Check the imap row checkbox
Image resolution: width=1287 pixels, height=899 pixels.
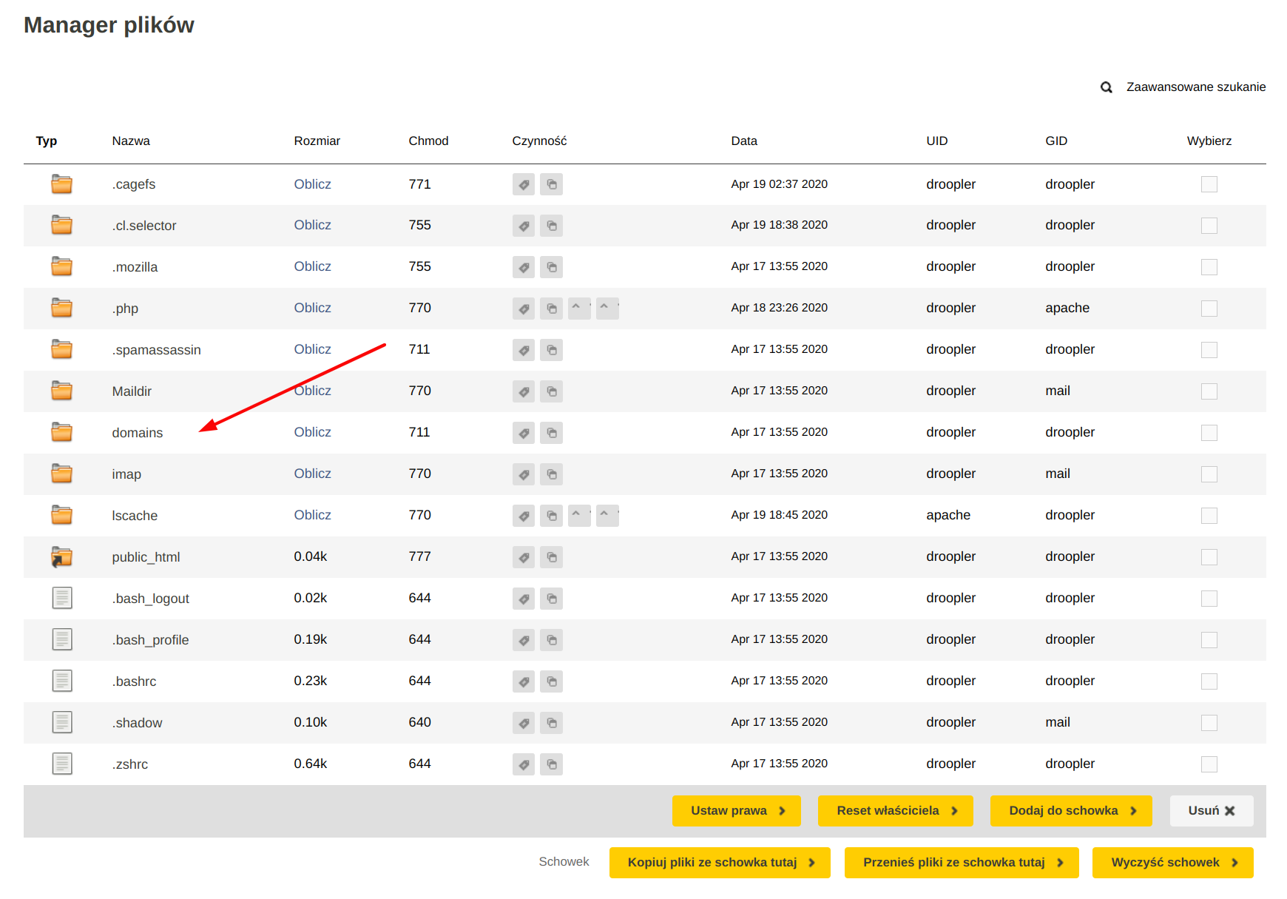click(x=1209, y=474)
